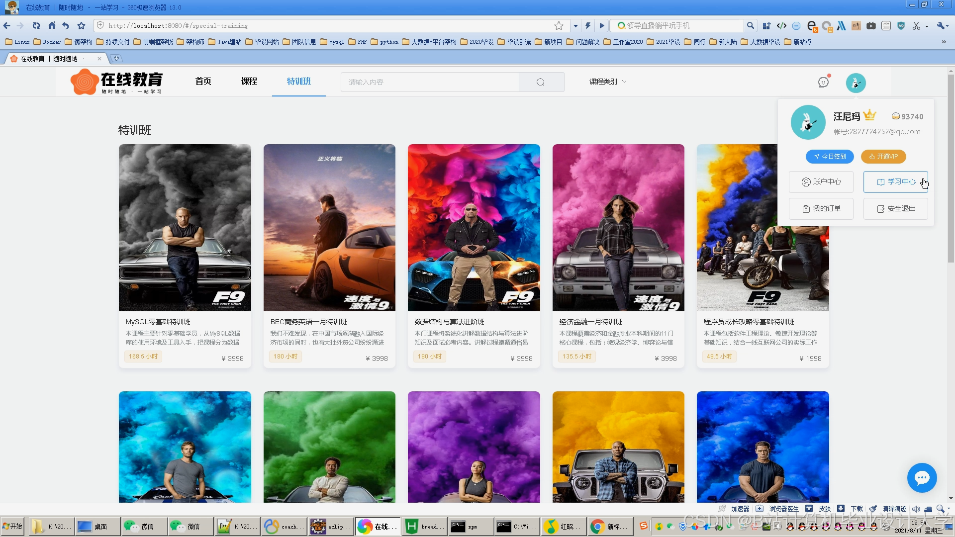The height and width of the screenshot is (537, 955).
Task: Expand address bar history dropdown arrow
Action: [575, 25]
